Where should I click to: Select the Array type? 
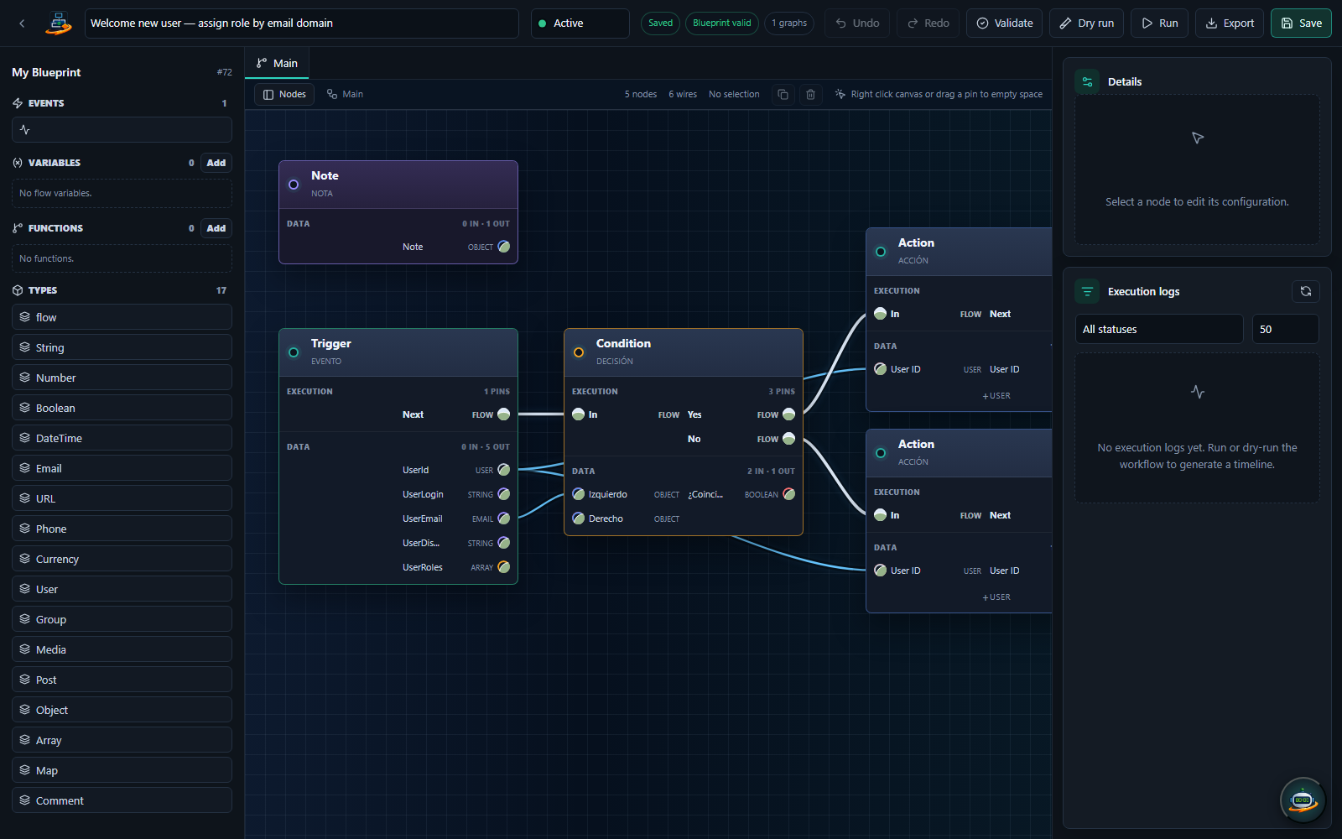pyautogui.click(x=122, y=740)
